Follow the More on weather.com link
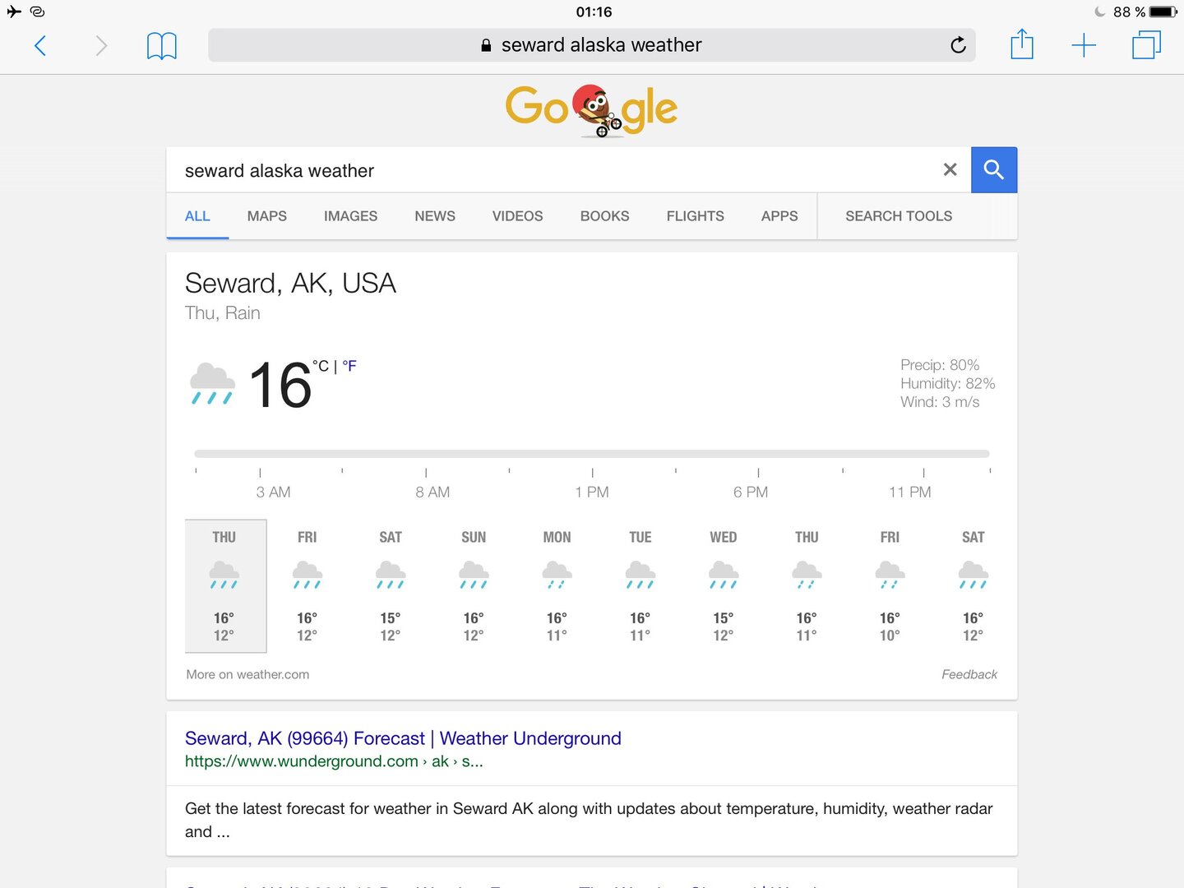1184x888 pixels. [247, 674]
